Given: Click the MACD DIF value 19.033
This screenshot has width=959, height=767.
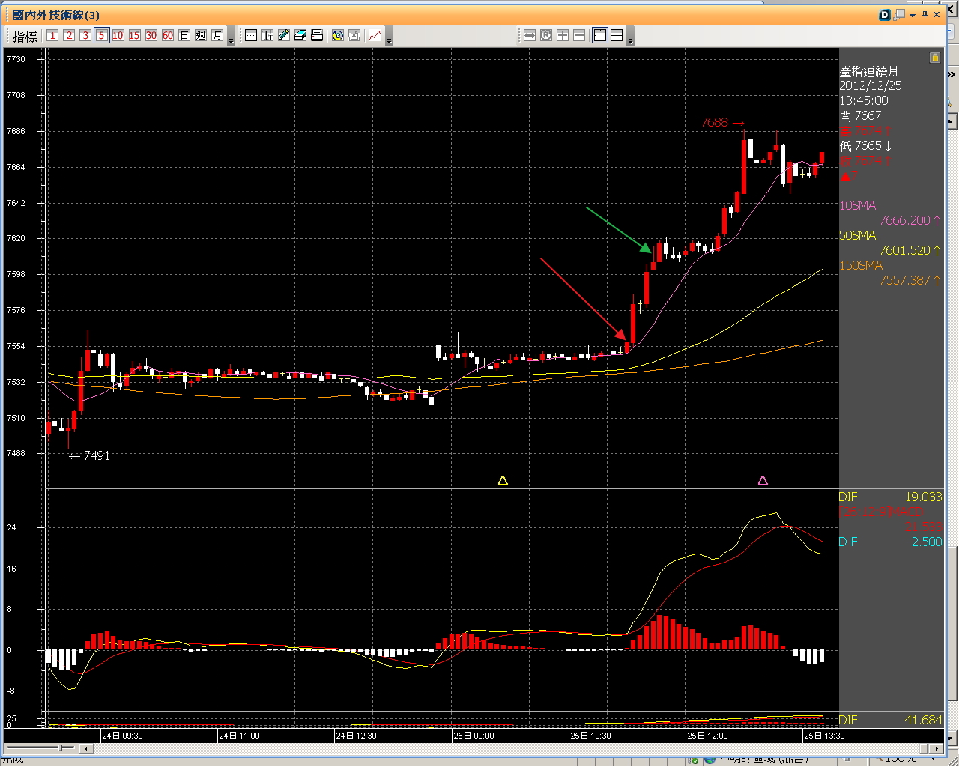Looking at the screenshot, I should tap(923, 497).
